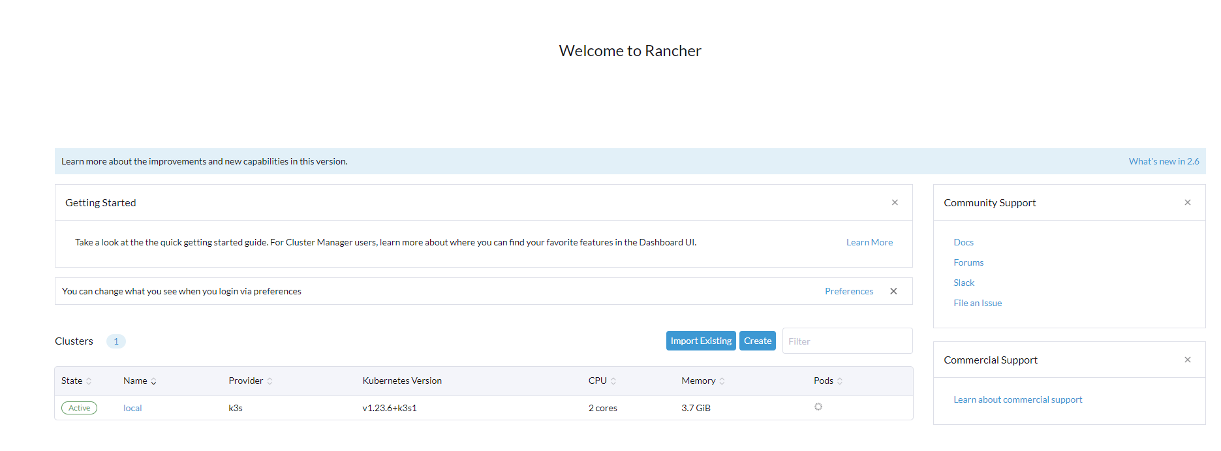Sort clusters by Name column

140,381
